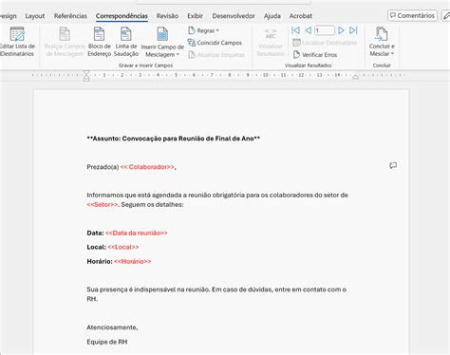Open the Referências ribbon tab

(x=70, y=16)
